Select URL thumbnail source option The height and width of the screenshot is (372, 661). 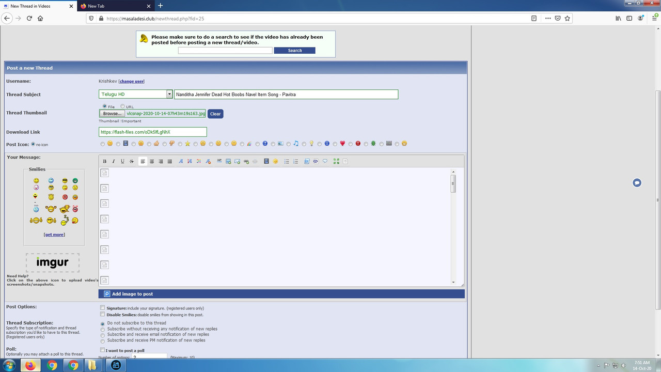122,106
